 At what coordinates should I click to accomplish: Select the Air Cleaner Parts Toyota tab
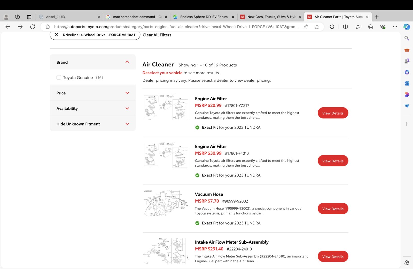pos(338,17)
